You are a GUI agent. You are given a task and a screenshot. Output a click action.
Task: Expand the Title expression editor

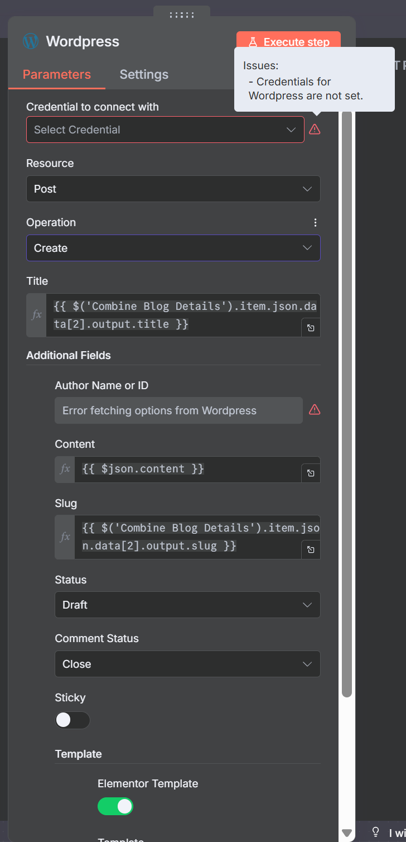pyautogui.click(x=311, y=328)
